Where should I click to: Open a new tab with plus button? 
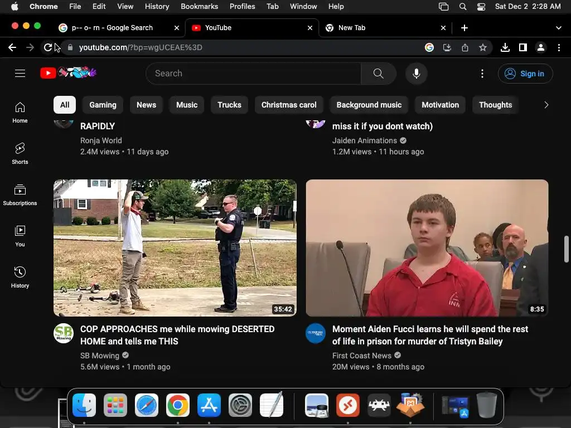point(464,28)
